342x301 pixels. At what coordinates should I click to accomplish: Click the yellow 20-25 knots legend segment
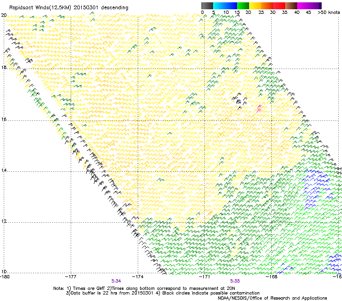(x=255, y=6)
